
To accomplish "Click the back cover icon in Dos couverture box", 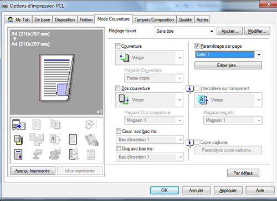I will [x=124, y=99].
